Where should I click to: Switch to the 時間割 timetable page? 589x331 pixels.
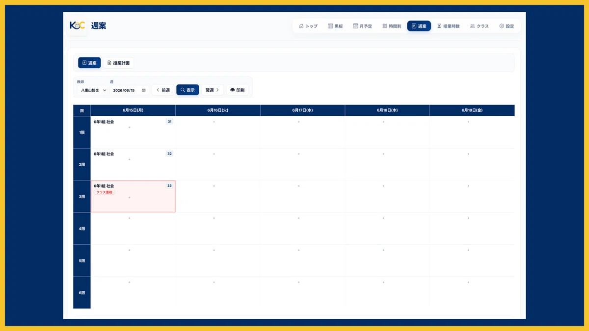[x=392, y=26]
